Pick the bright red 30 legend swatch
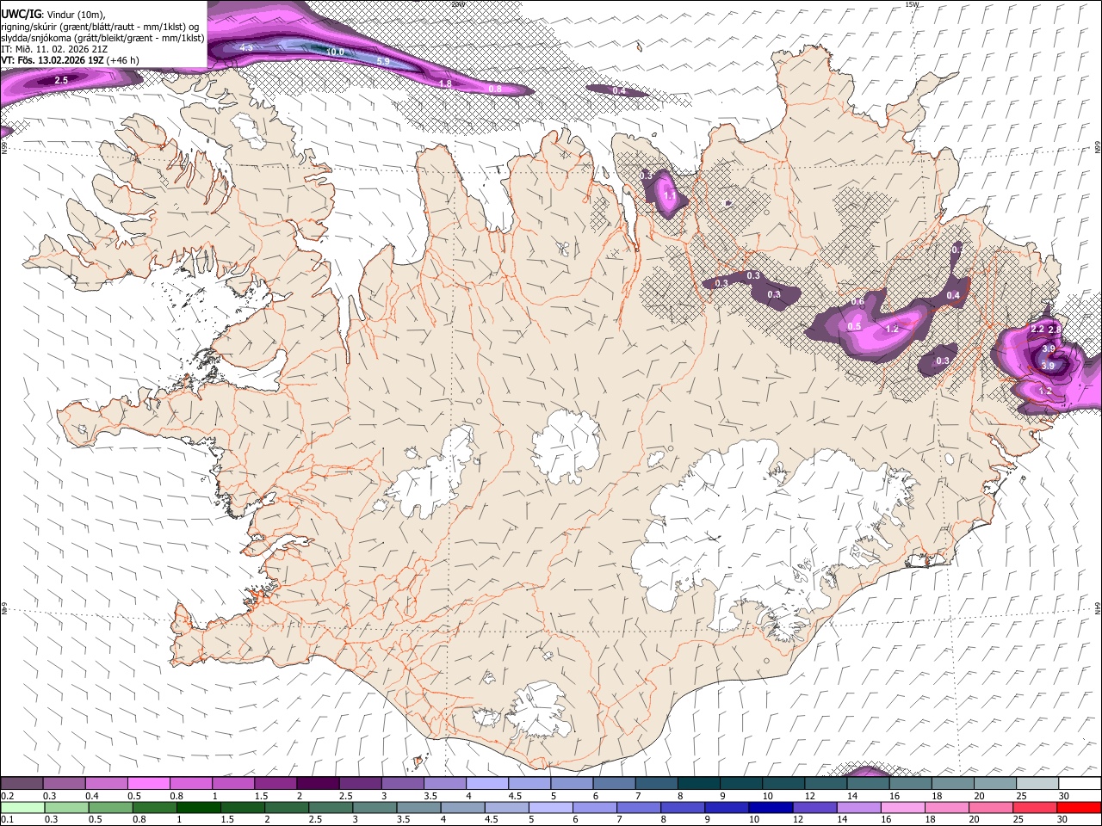 pyautogui.click(x=1080, y=807)
